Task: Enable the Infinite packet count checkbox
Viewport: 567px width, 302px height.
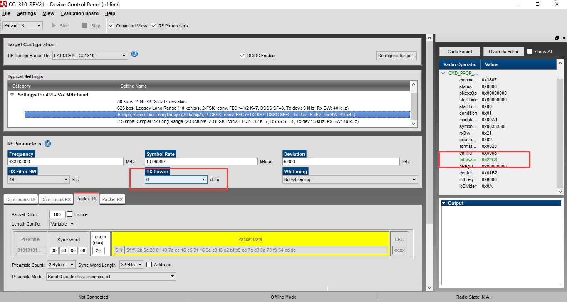Action: (x=69, y=214)
